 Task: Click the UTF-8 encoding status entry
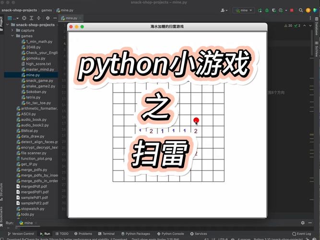223,239
